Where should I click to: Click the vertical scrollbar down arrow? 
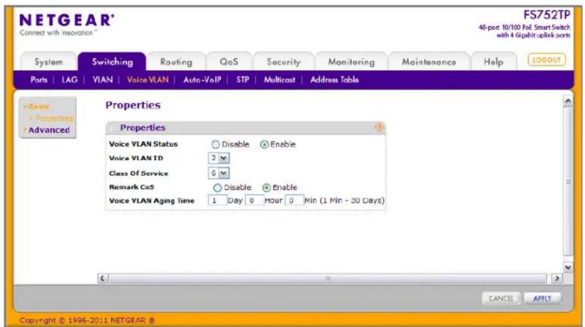(x=568, y=267)
